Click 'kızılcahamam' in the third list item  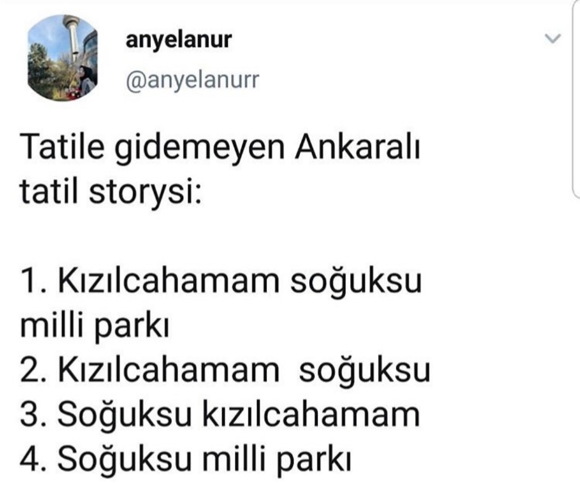click(x=311, y=415)
